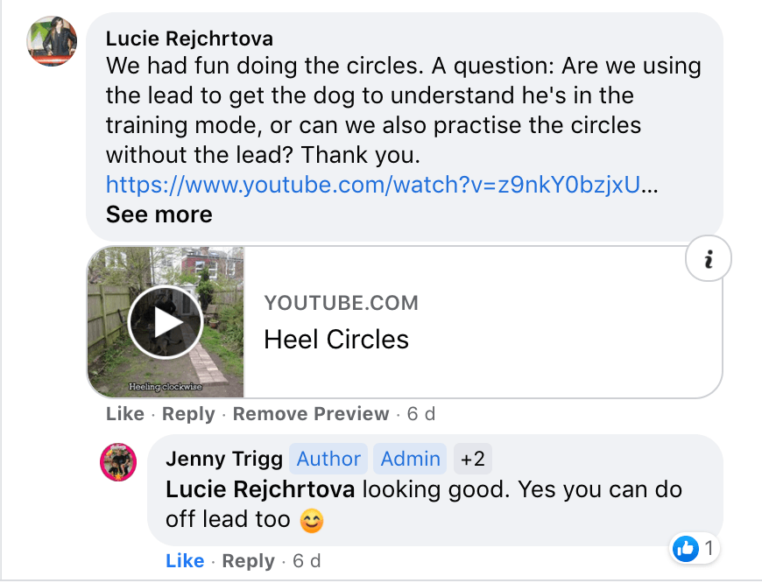Click the Admin badge
762x583 pixels.
click(410, 459)
